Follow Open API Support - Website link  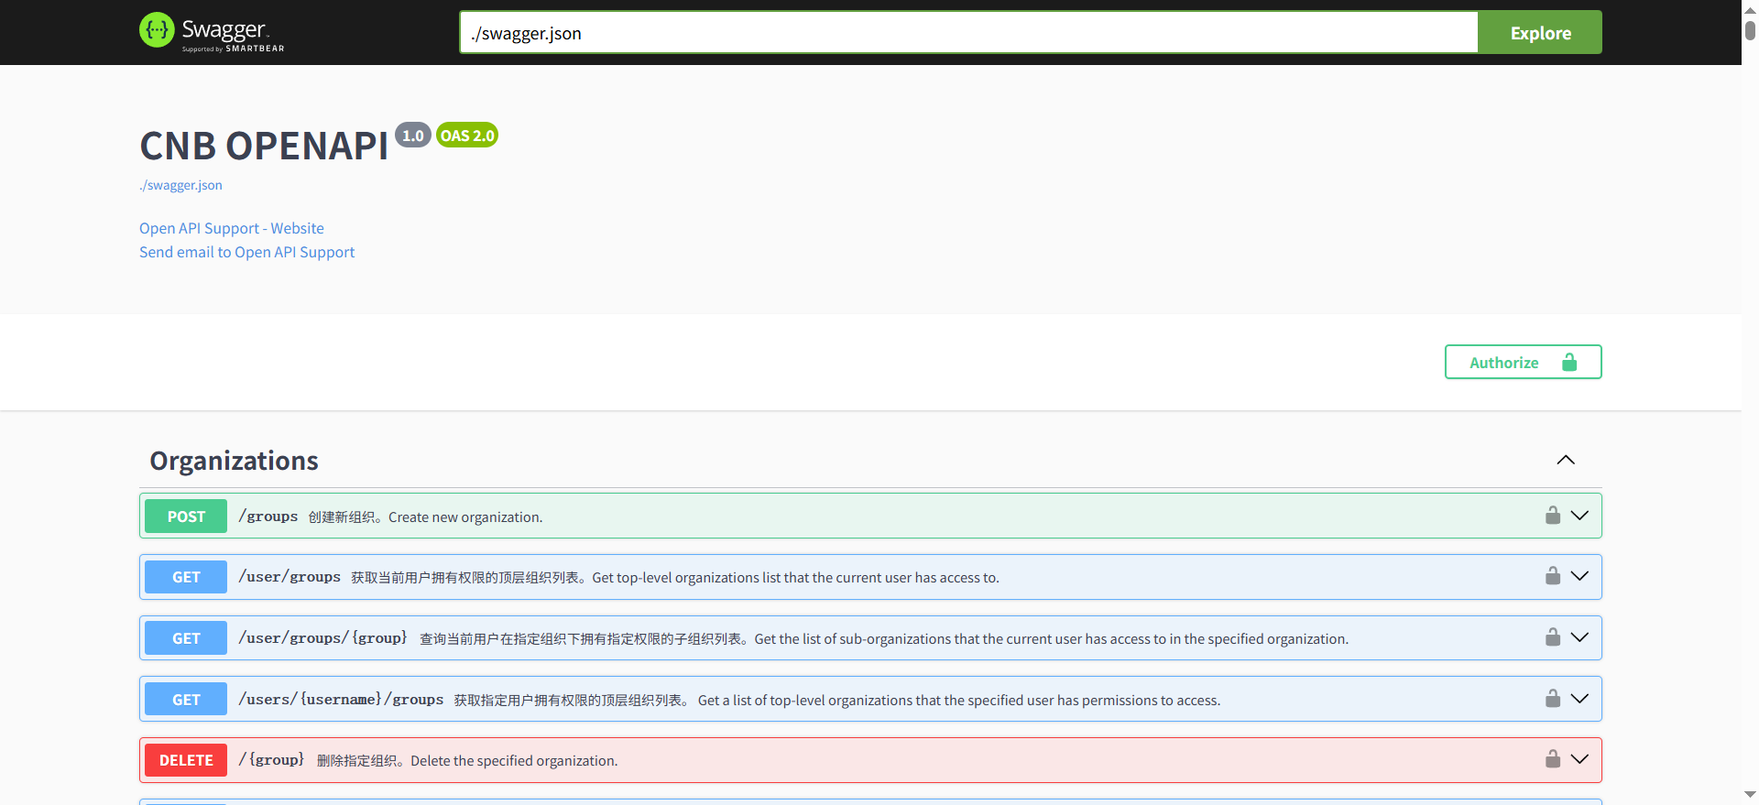coord(231,228)
